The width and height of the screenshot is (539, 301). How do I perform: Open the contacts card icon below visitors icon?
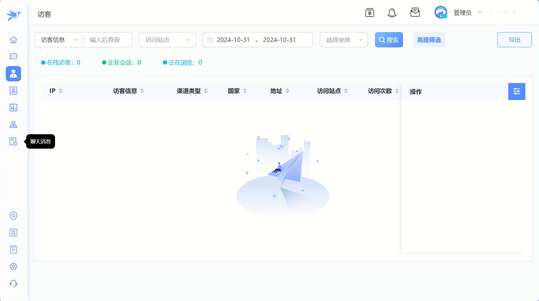tap(13, 90)
